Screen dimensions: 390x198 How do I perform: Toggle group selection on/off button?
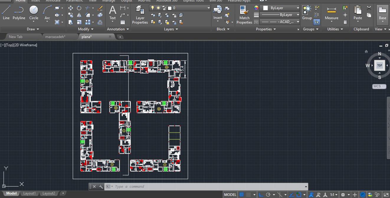pos(317,22)
